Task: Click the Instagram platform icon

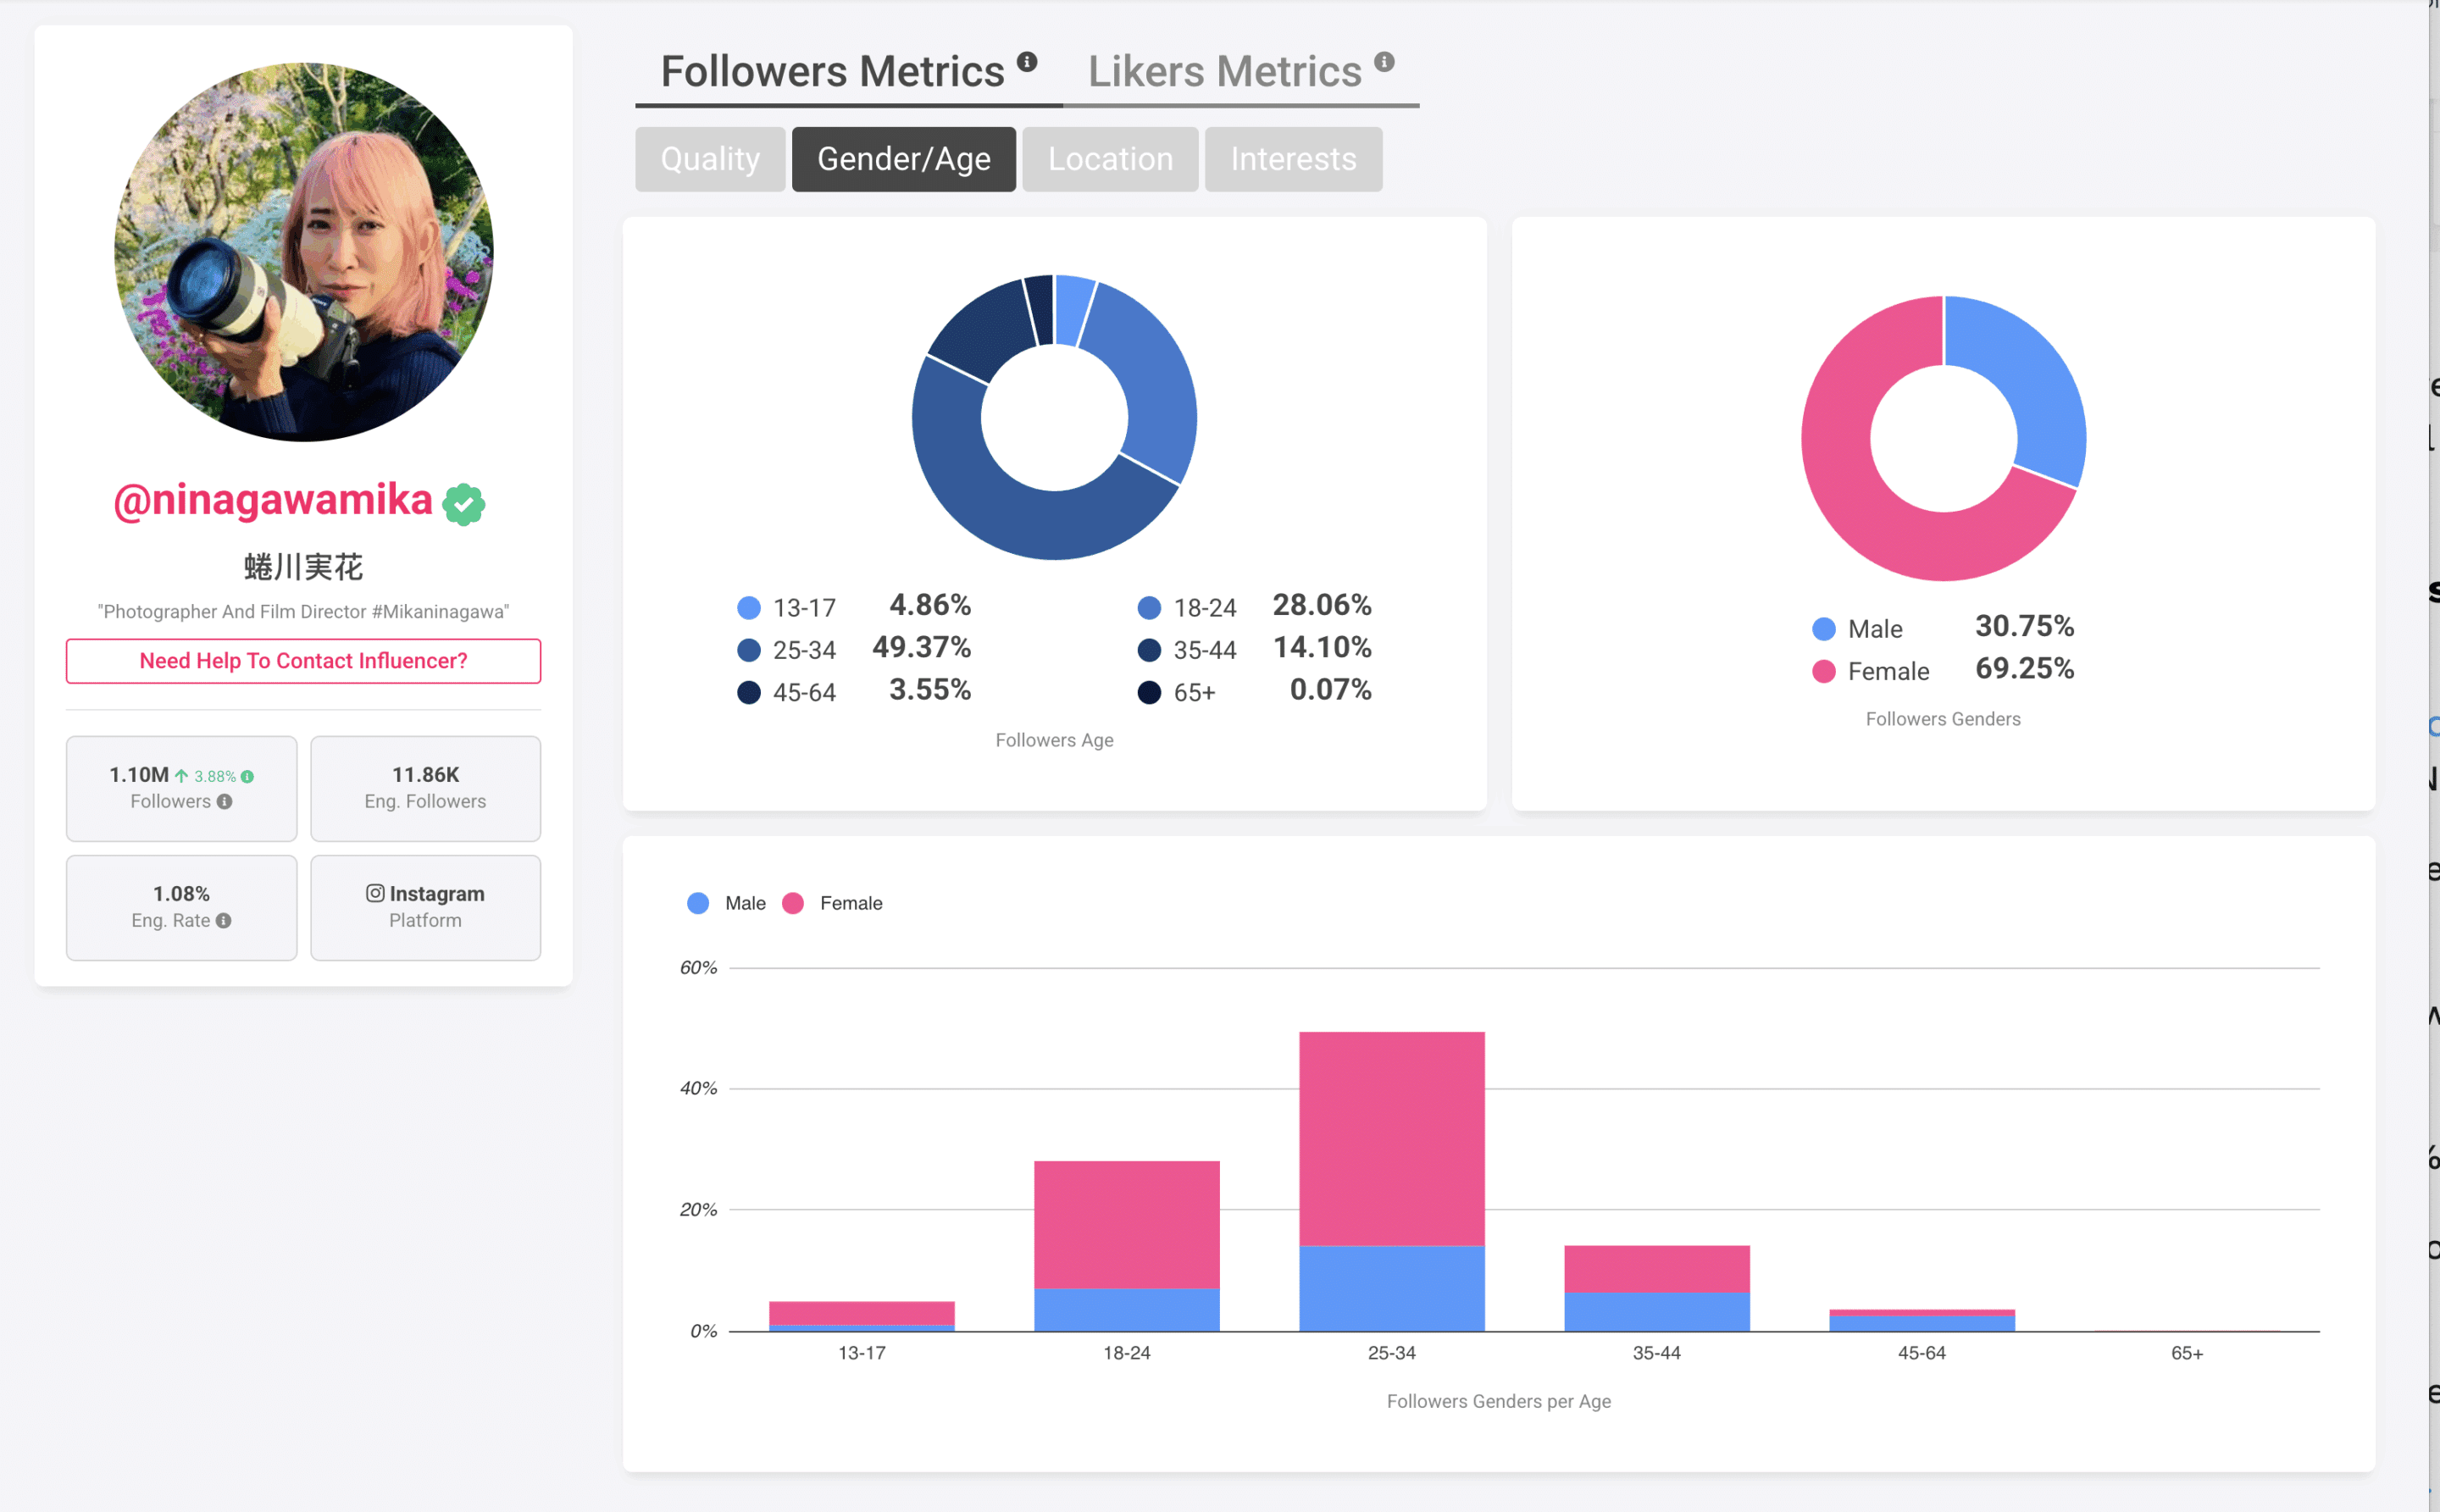Action: (375, 893)
